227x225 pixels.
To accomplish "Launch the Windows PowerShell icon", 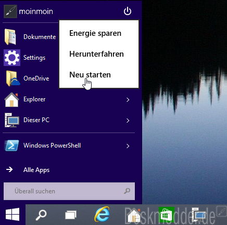I will click(12, 145).
